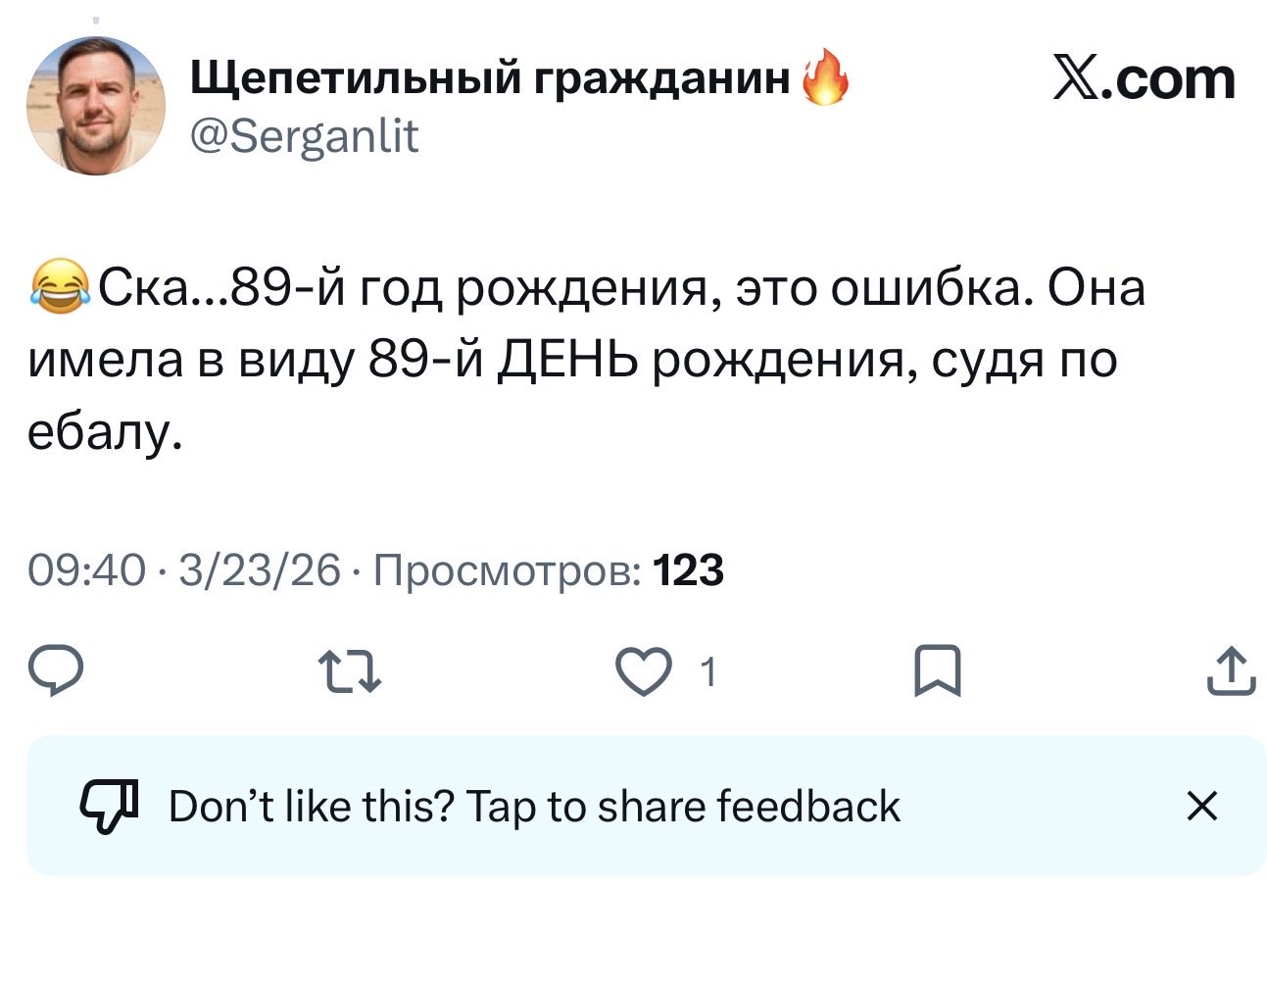The height and width of the screenshot is (987, 1267).
Task: Click the 09:40 timestamp
Action: pyautogui.click(x=86, y=569)
